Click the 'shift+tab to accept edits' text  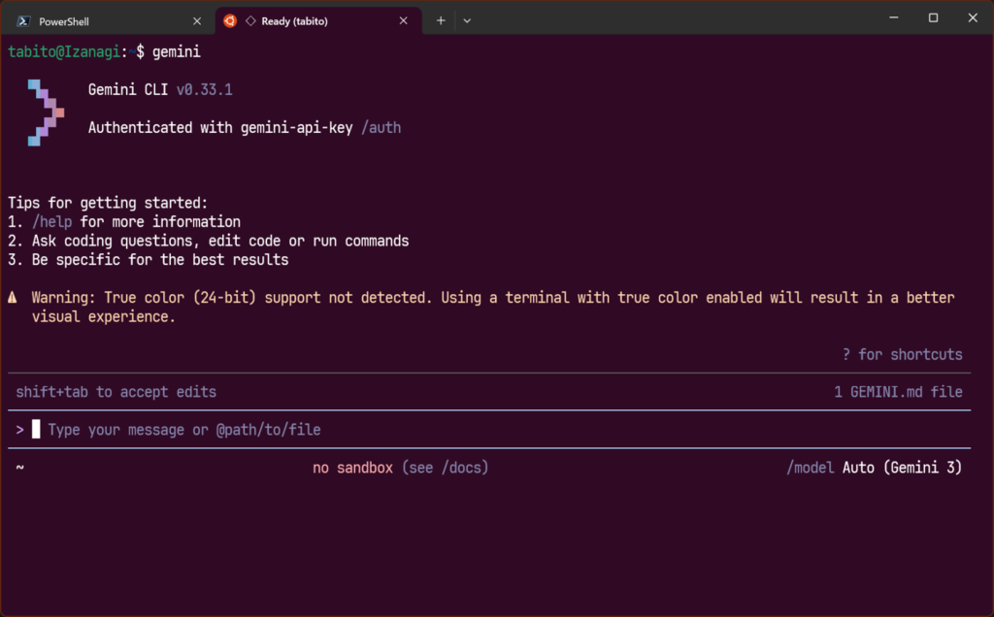(x=116, y=392)
